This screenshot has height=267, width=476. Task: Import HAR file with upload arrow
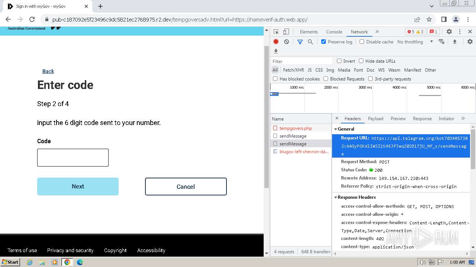(454, 42)
